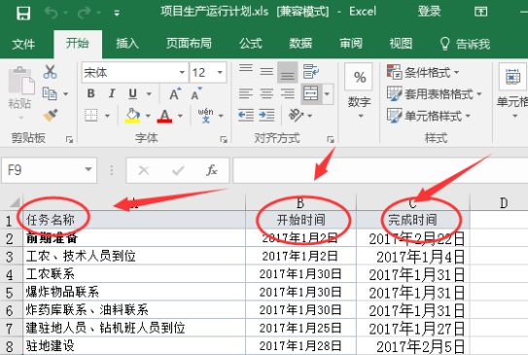Cut selection with scissors icon

(x=51, y=72)
